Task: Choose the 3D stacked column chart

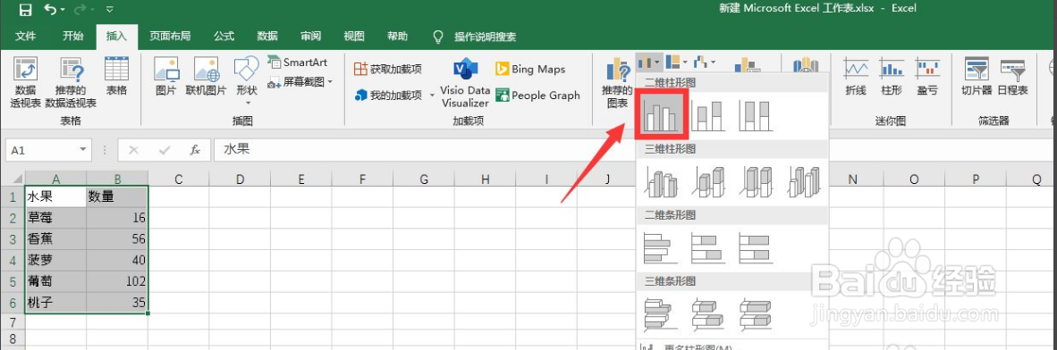Action: pos(708,181)
